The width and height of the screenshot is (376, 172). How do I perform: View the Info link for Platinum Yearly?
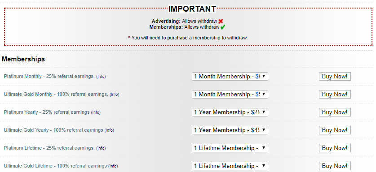(x=96, y=112)
